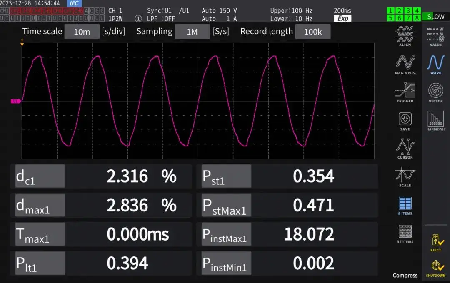Image resolution: width=450 pixels, height=283 pixels.
Task: Switch to the HARMONIC screen tab
Action: [435, 120]
